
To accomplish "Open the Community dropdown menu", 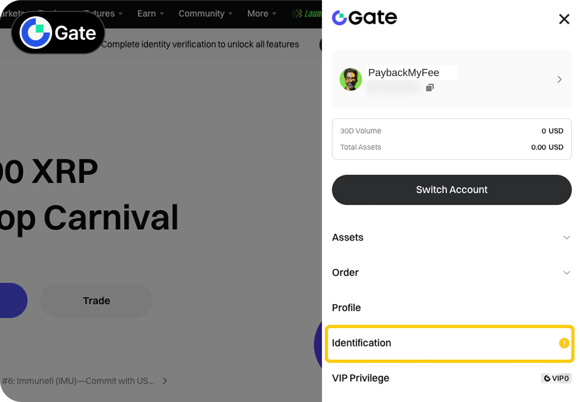I will (x=205, y=14).
